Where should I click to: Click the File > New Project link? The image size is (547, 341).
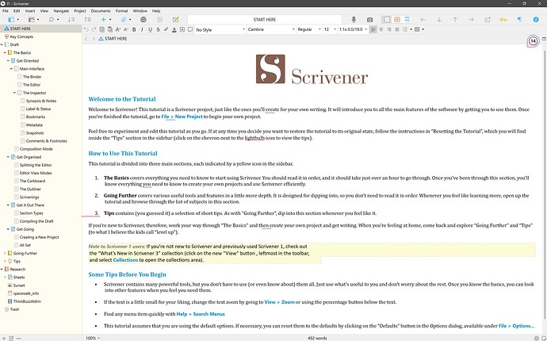tap(182, 117)
